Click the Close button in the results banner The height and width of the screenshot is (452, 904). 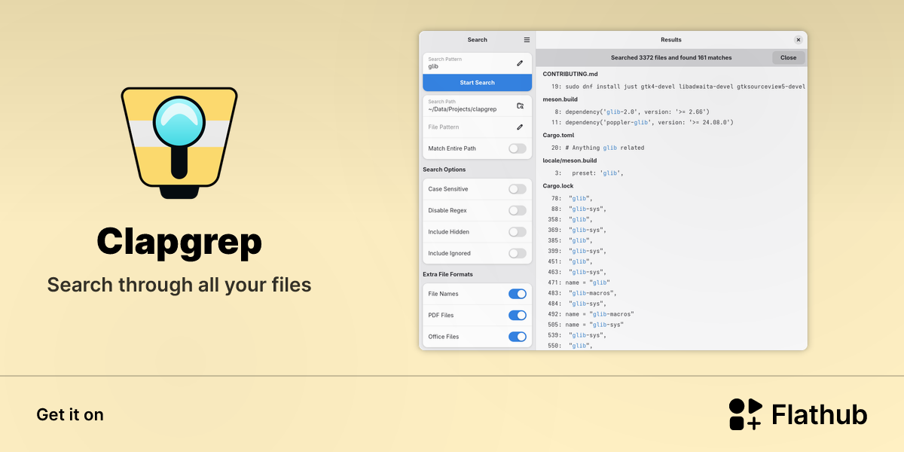[789, 58]
